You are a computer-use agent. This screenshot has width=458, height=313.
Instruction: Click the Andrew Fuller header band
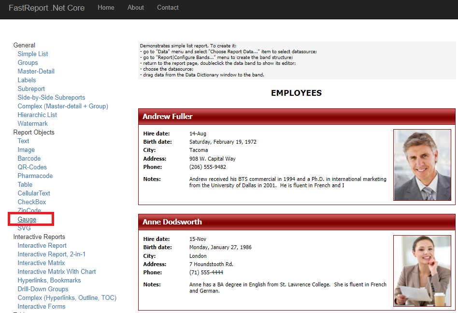[x=297, y=117]
